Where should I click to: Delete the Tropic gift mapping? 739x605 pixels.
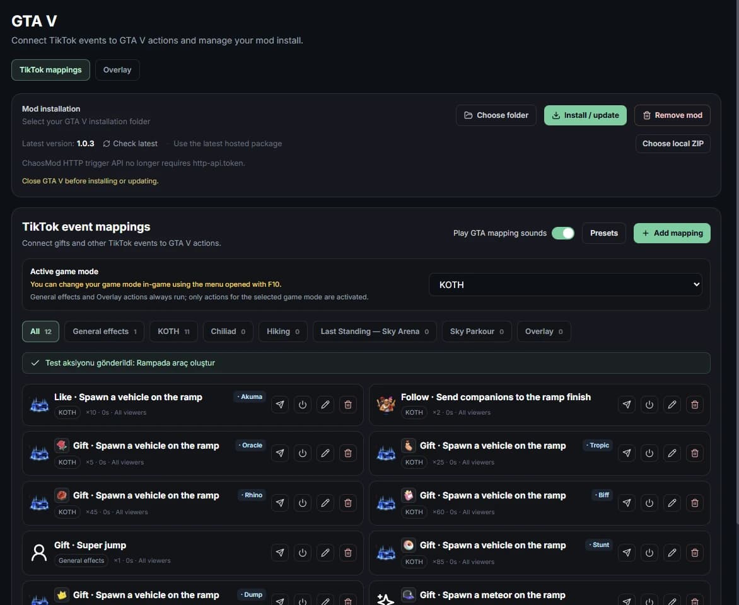pyautogui.click(x=695, y=453)
